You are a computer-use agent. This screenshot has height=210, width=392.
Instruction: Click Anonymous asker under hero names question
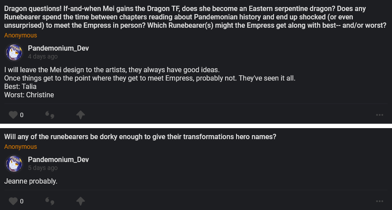(21, 147)
